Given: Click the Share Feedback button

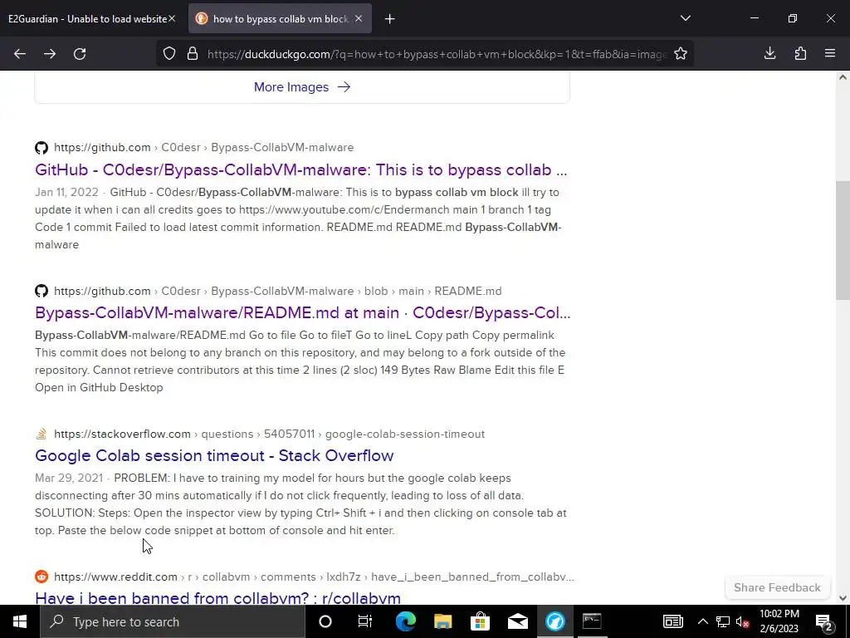Looking at the screenshot, I should (777, 587).
